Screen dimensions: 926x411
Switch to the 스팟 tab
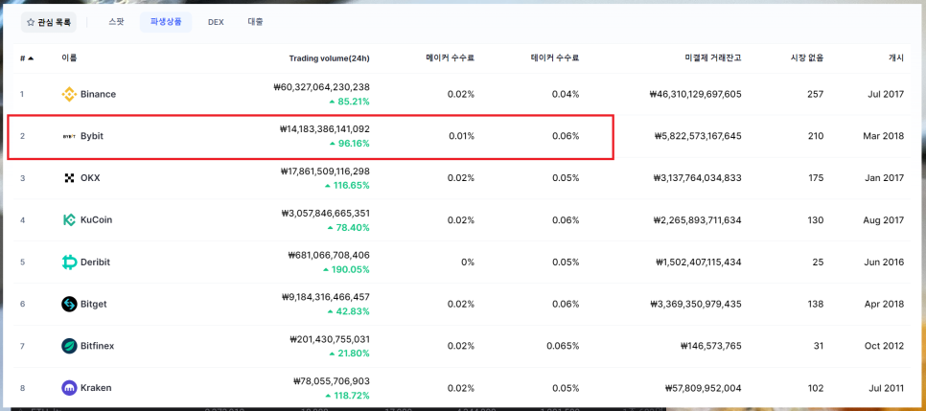pyautogui.click(x=116, y=22)
